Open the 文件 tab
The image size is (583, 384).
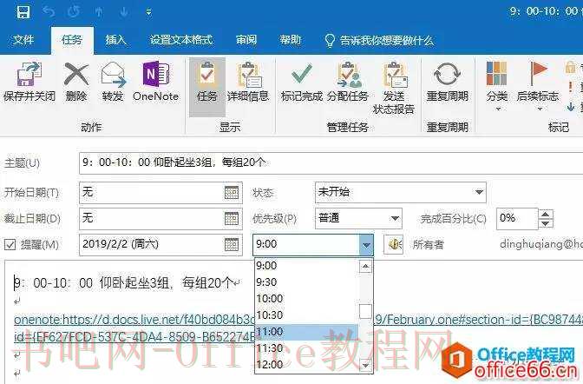[x=23, y=40]
